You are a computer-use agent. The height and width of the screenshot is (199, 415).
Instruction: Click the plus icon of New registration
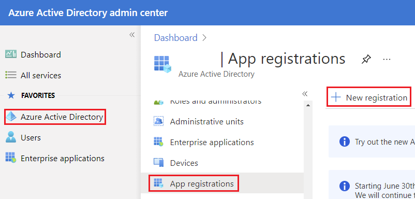click(336, 97)
